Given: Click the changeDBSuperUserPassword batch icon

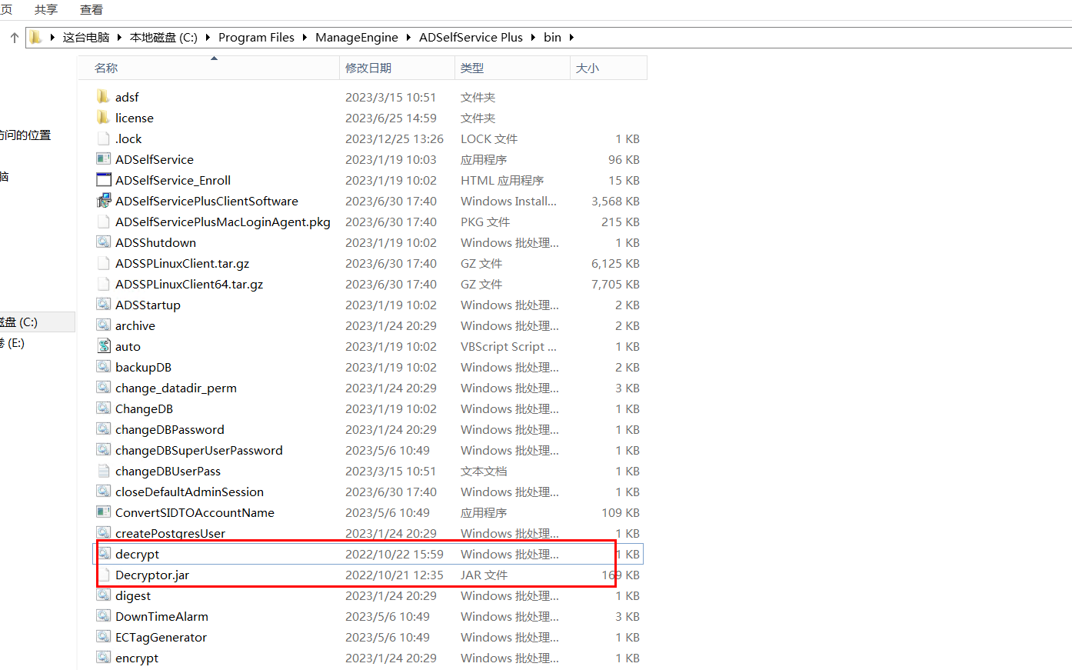Looking at the screenshot, I should coord(103,449).
